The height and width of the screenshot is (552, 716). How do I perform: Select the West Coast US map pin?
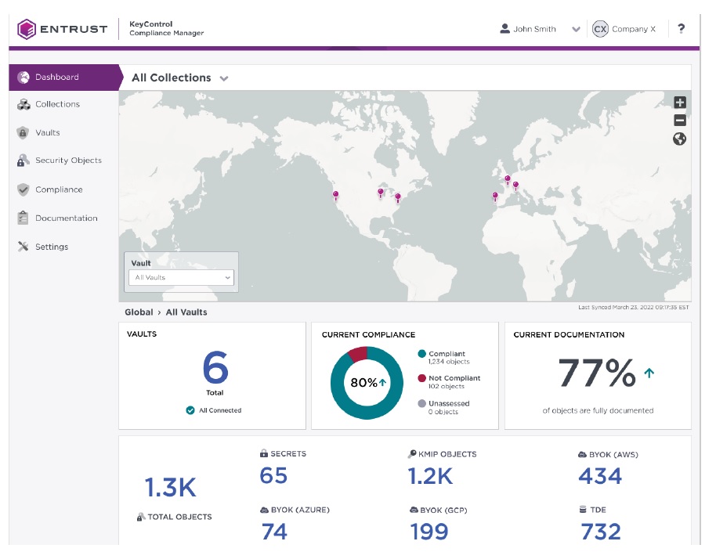[x=335, y=196]
